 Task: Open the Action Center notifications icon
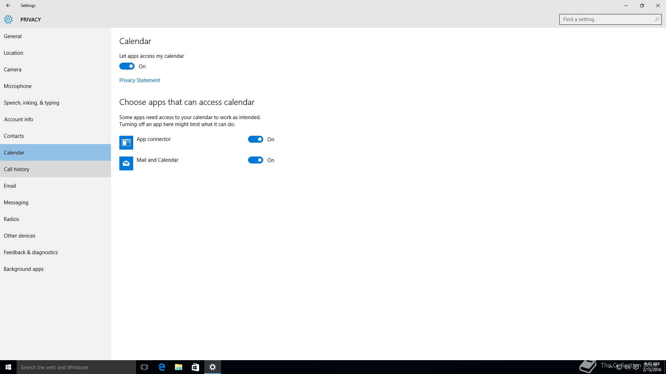point(636,367)
